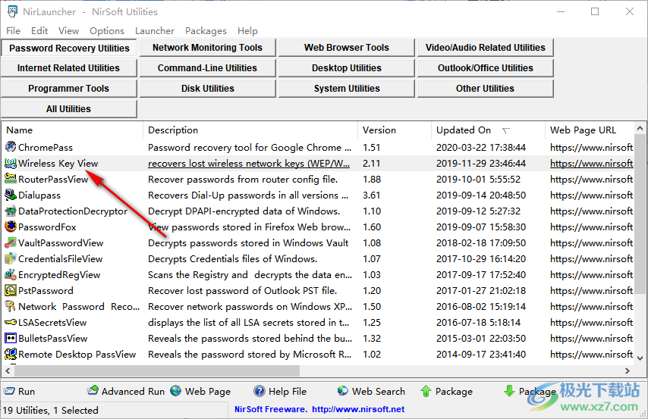Click the ChromePass utility icon
The width and height of the screenshot is (648, 419).
(11, 147)
